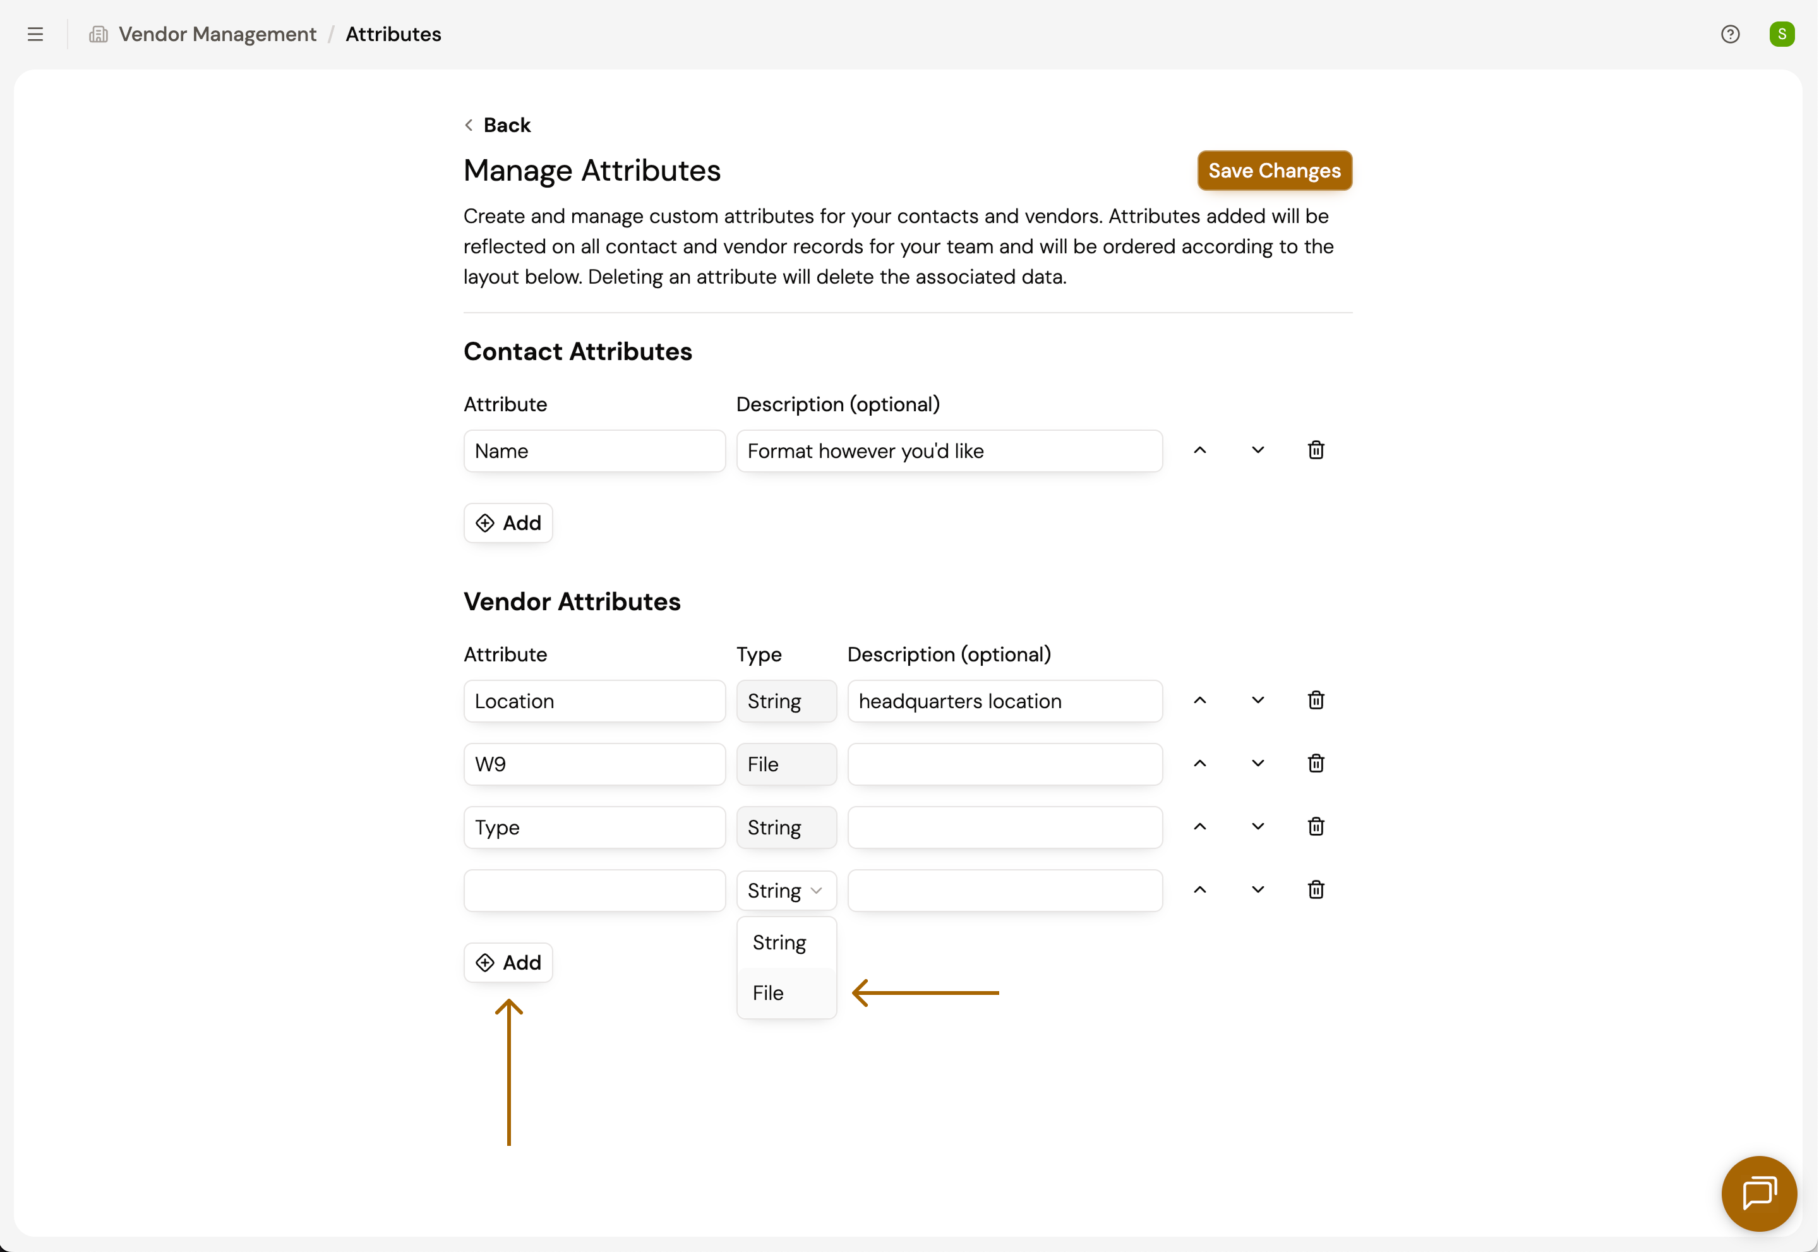Move Location attribute down

[x=1258, y=701]
